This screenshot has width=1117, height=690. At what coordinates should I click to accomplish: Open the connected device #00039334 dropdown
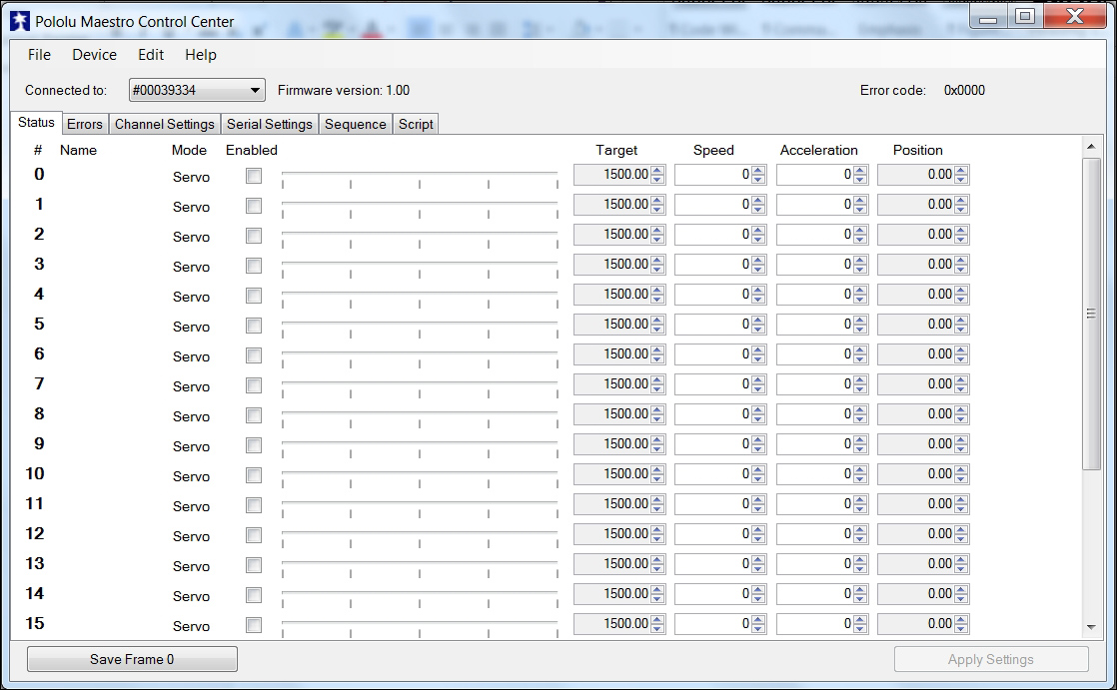coord(197,91)
